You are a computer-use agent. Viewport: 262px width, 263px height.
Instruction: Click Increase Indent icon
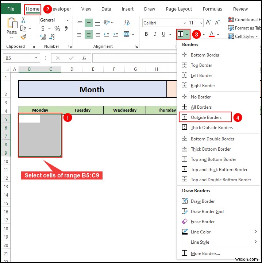pyautogui.click(x=115, y=34)
